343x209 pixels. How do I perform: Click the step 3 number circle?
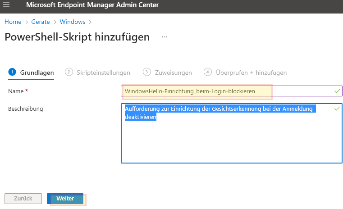[146, 72]
